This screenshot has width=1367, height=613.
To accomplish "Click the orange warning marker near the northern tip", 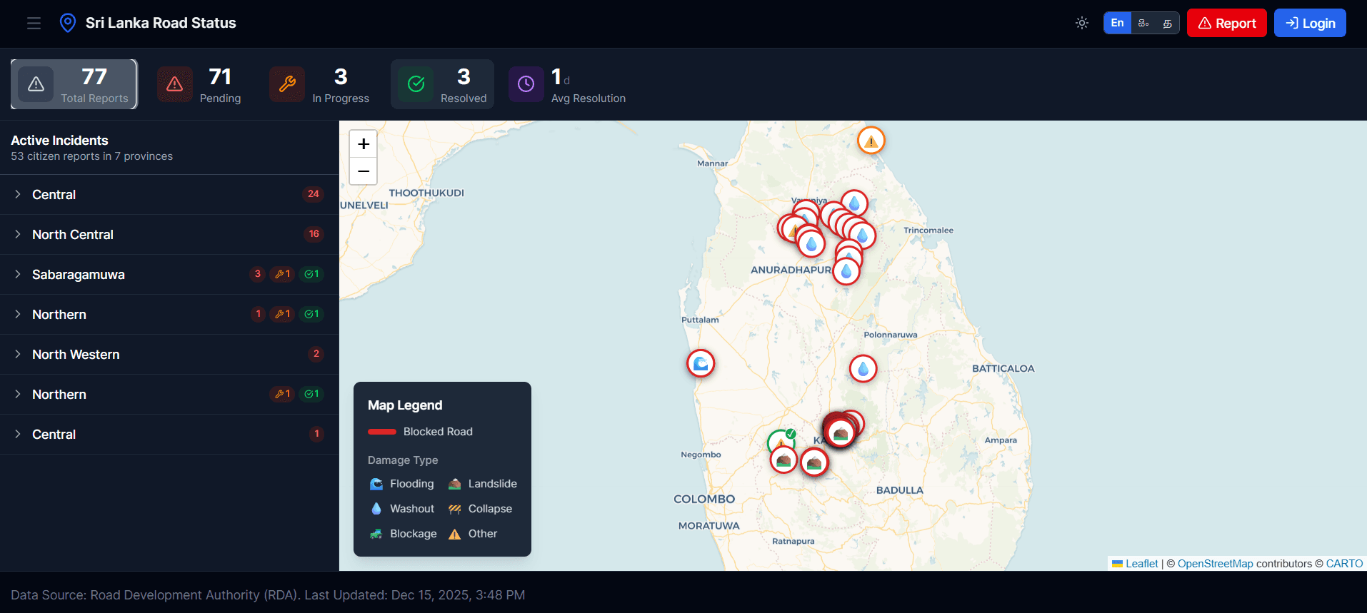I will (871, 141).
